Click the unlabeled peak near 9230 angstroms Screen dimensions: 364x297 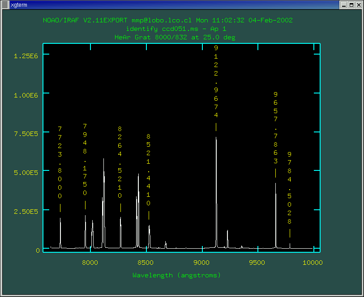pos(227,239)
